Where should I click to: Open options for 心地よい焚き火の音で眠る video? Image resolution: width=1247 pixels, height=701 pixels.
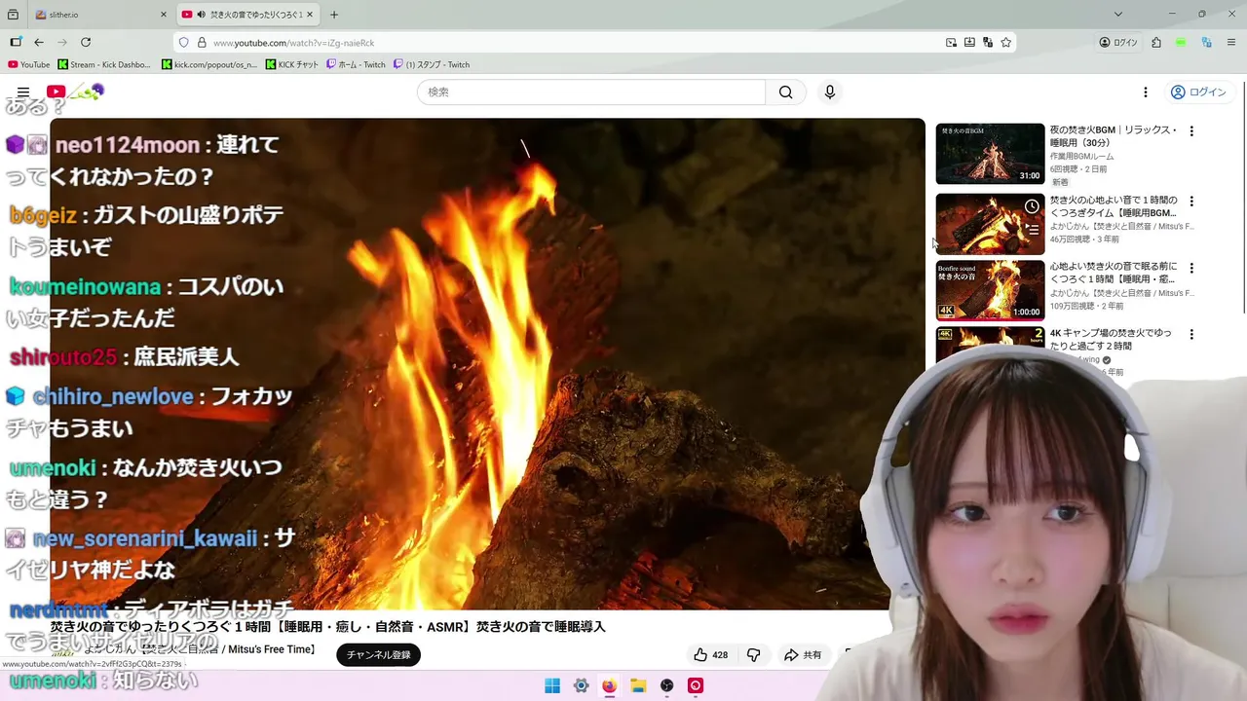[x=1190, y=268]
